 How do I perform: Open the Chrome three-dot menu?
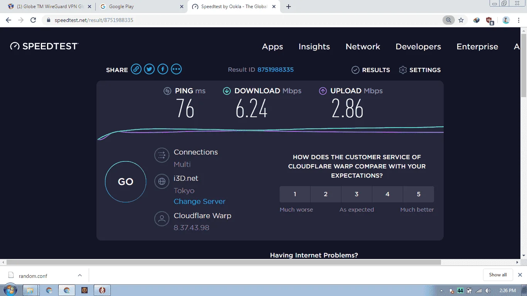click(x=519, y=20)
